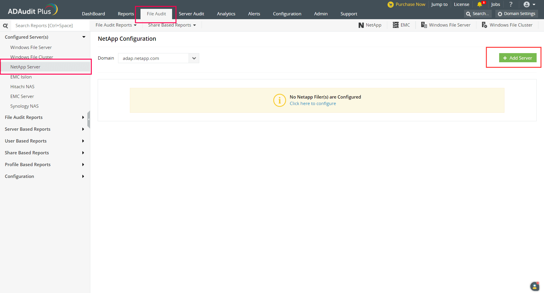Screen dimensions: 544x293
Task: Expand the File Audit Reports toolbar dropdown
Action: tap(116, 25)
